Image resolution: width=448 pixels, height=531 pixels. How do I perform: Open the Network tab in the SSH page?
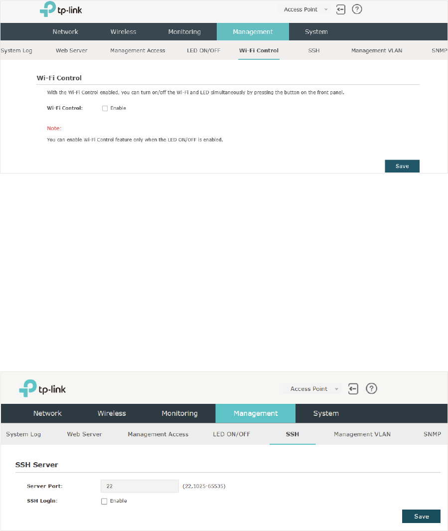47,413
